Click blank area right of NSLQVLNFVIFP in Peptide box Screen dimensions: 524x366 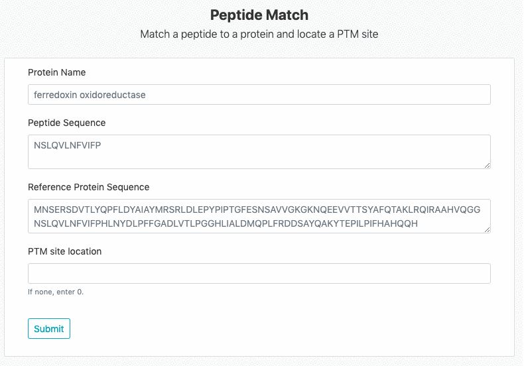point(298,145)
